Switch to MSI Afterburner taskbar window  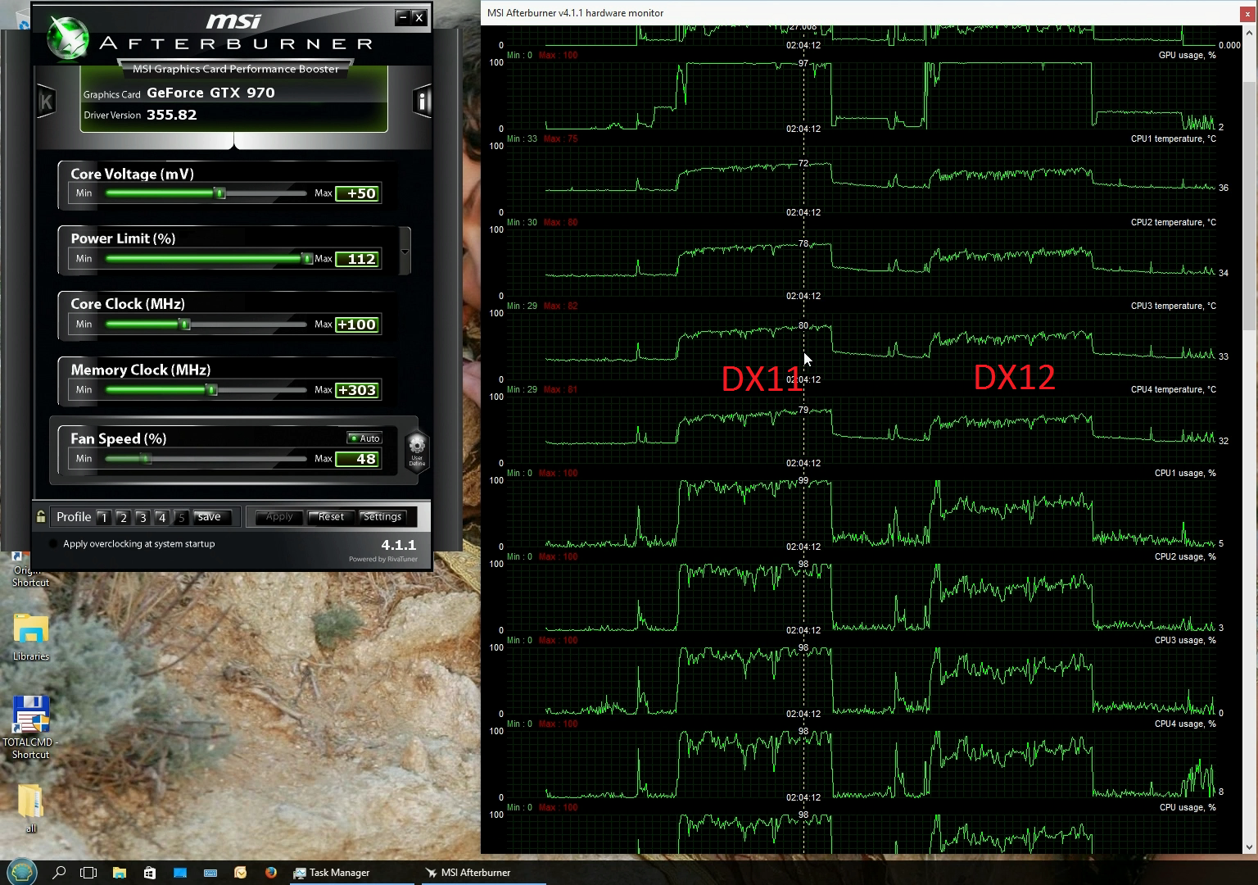pos(483,873)
